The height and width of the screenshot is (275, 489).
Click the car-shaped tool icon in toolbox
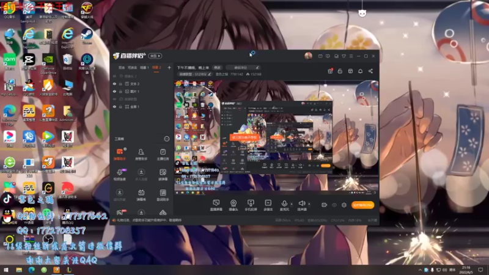(163, 213)
